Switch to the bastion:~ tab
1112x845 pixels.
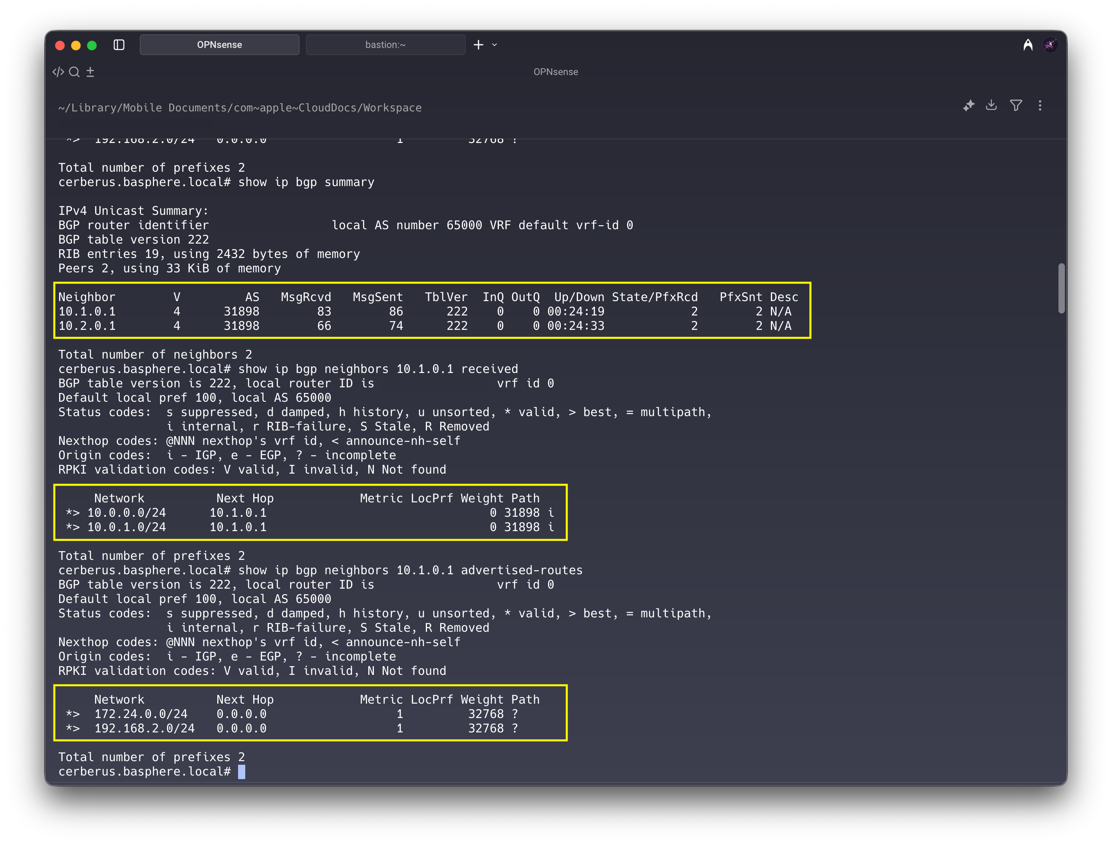coord(385,45)
